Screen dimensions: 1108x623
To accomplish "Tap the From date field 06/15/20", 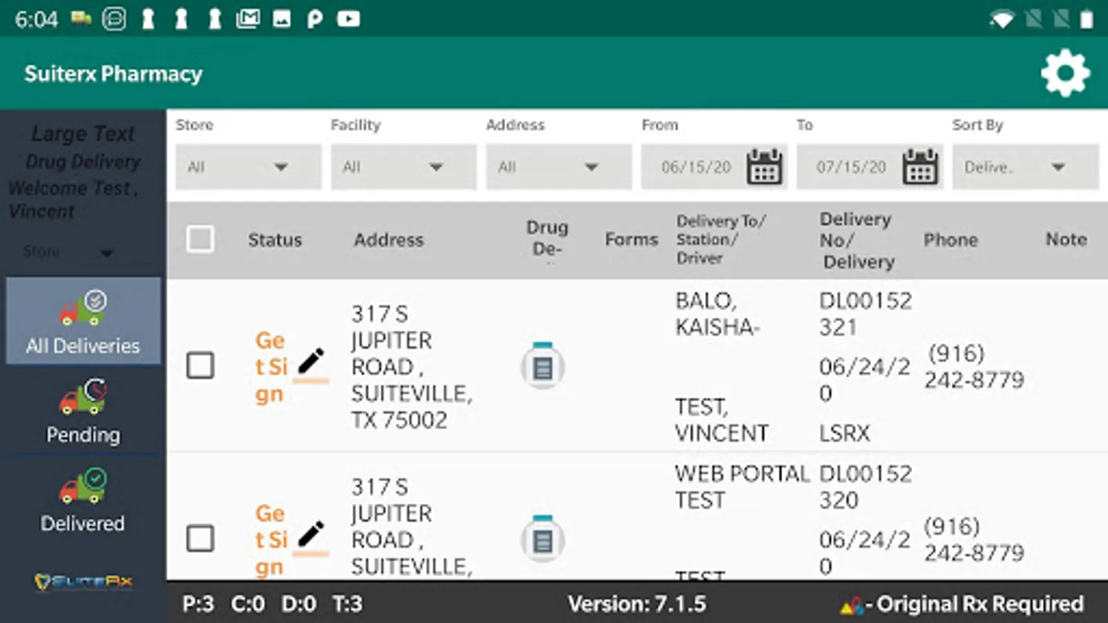I will (x=696, y=167).
